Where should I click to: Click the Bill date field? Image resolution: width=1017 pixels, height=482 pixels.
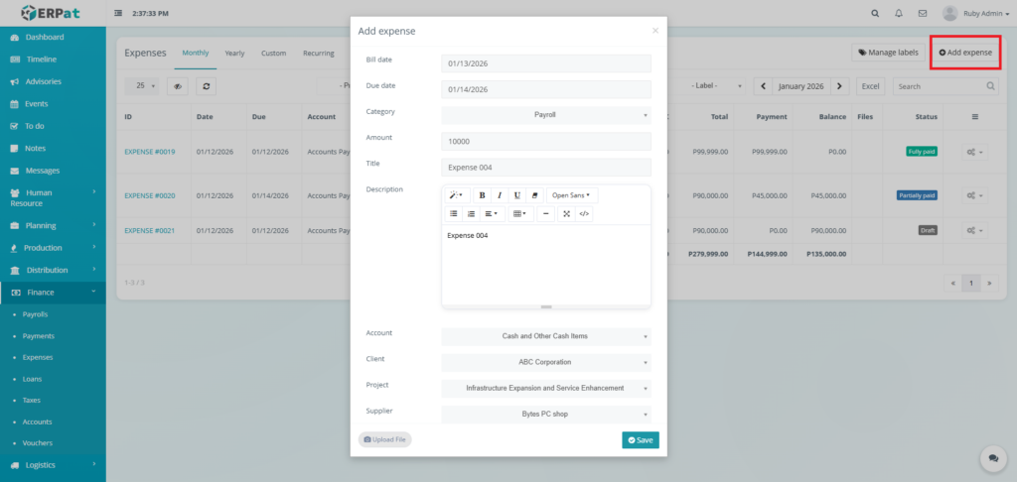coord(546,63)
